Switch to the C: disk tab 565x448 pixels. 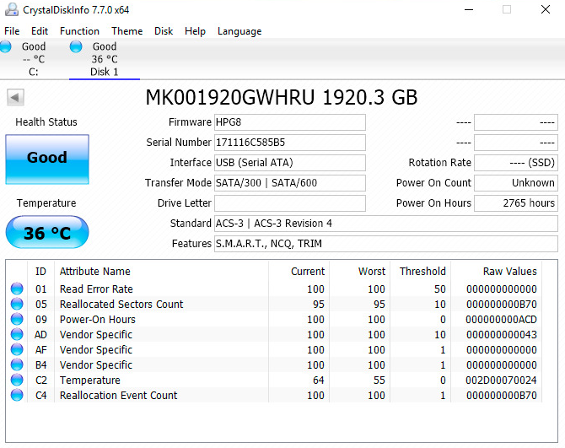tap(34, 59)
